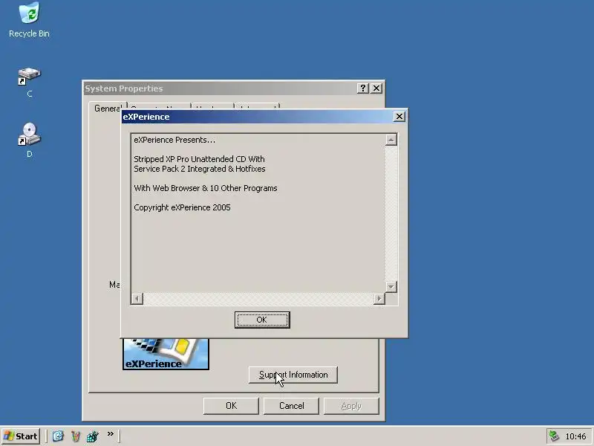Click Cancel in System Properties window

click(x=291, y=406)
